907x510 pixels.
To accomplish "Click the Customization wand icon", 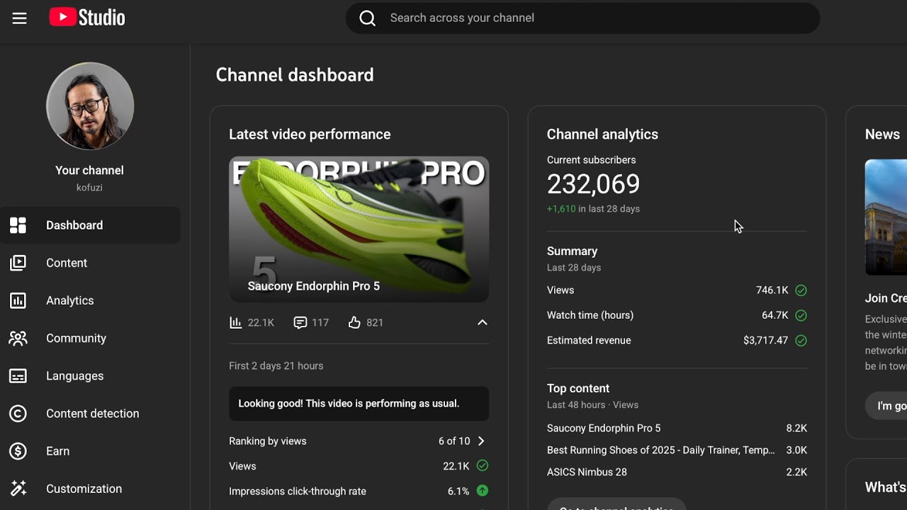I will (x=18, y=489).
